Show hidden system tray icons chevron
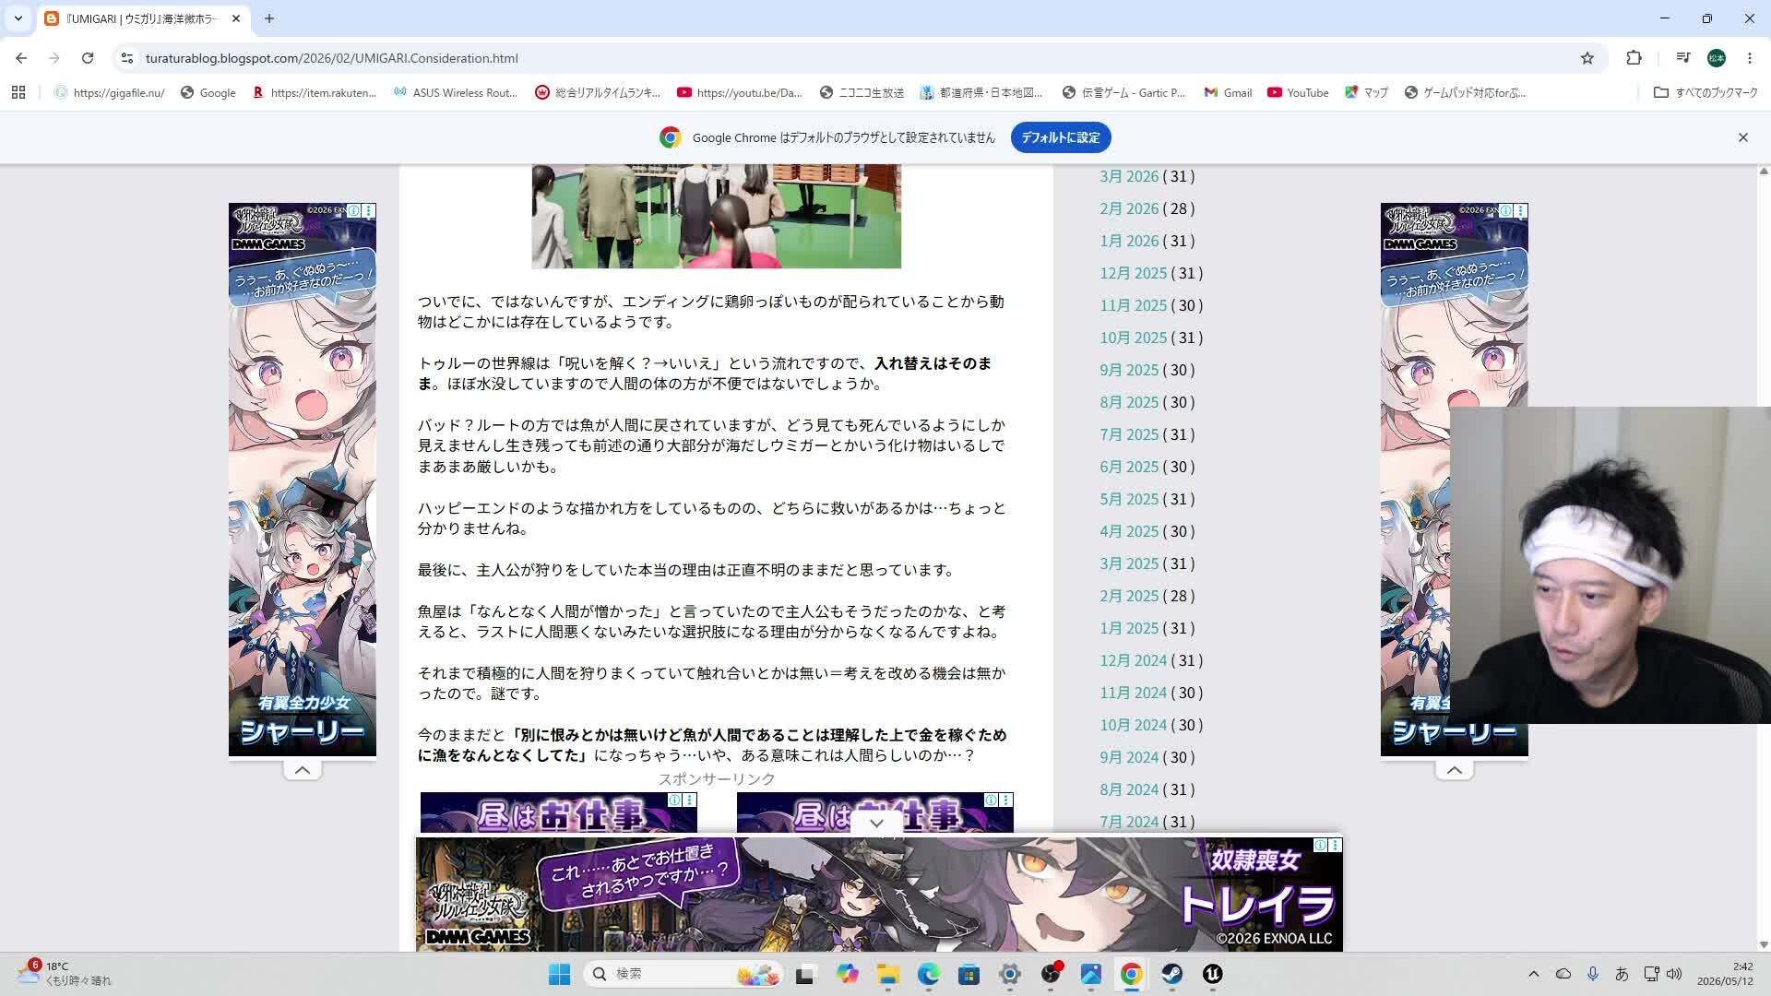The image size is (1771, 996). point(1533,974)
